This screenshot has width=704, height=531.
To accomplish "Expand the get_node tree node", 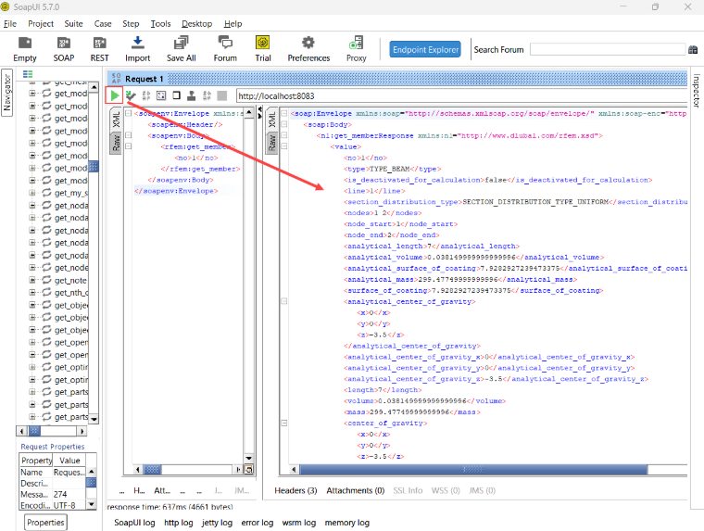I will [x=31, y=268].
